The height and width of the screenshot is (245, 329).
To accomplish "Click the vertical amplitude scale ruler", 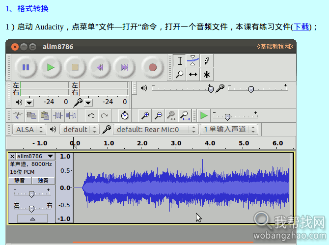I will (x=65, y=188).
